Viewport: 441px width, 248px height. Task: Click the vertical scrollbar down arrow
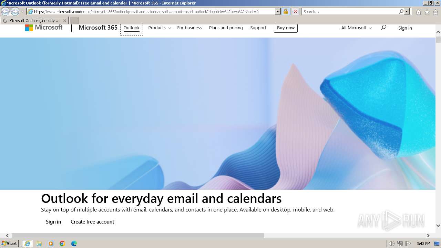pyautogui.click(x=438, y=226)
